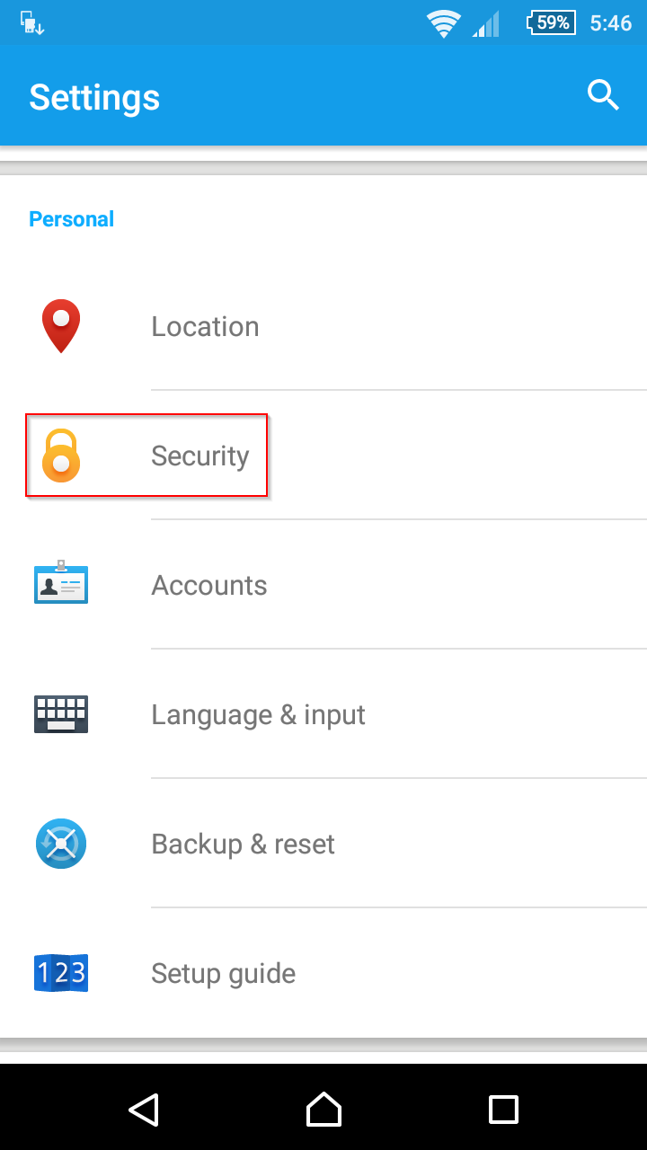Viewport: 647px width, 1150px height.
Task: Launch the Setup guide item
Action: pos(323,973)
